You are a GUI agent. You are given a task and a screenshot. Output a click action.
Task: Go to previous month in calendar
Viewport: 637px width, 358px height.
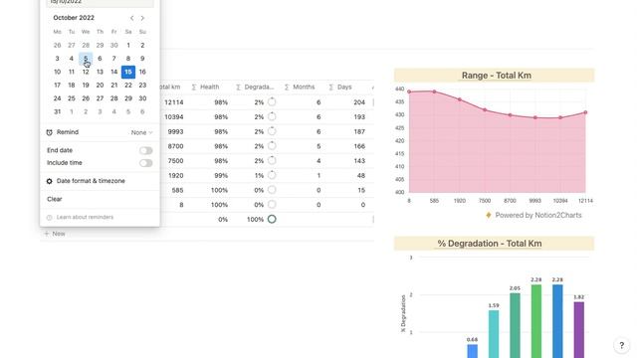click(x=132, y=18)
